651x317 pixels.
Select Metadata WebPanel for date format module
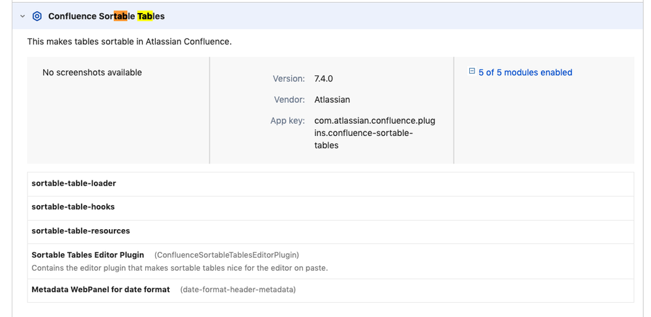[x=100, y=290]
